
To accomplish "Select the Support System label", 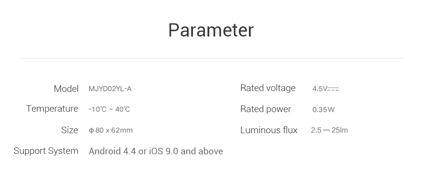I will click(46, 151).
